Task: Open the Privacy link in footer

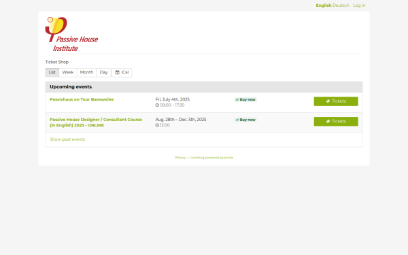Action: 180,158
